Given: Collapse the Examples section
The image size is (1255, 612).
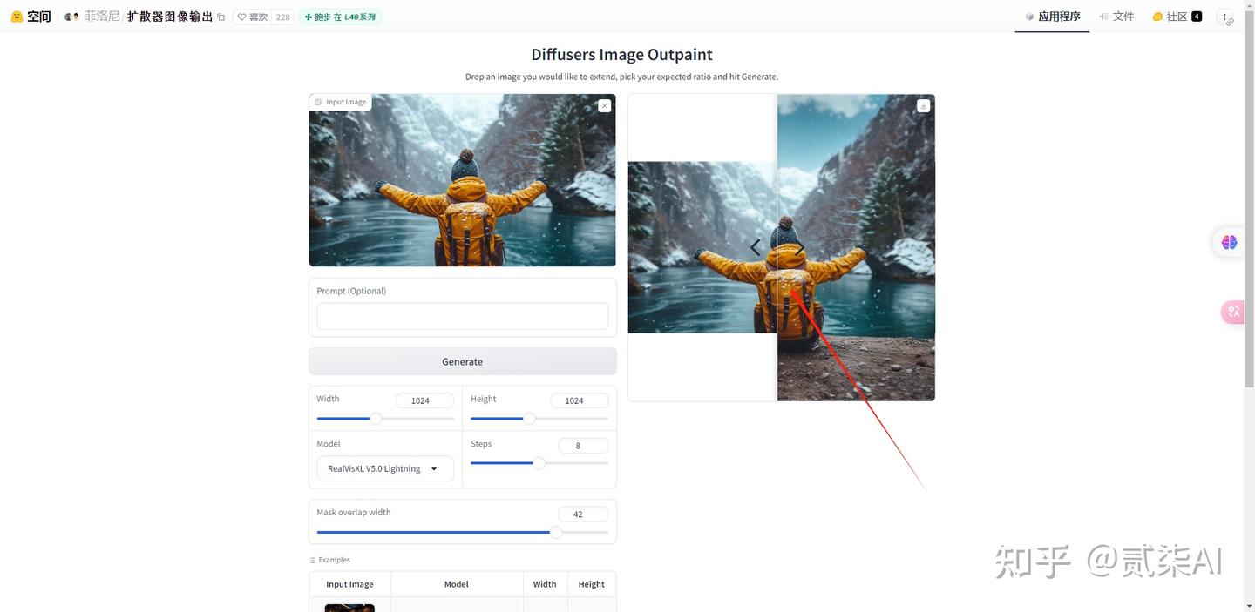Looking at the screenshot, I should point(331,560).
